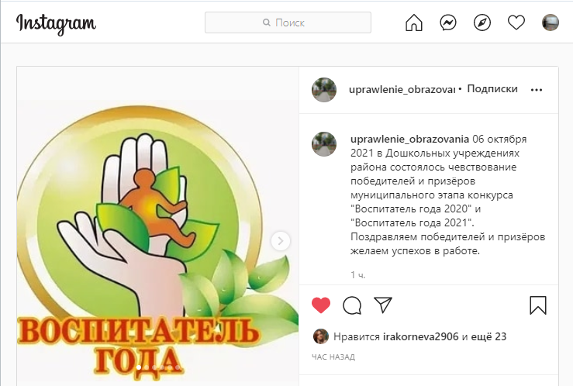Click the comment speech bubble icon

(x=352, y=305)
